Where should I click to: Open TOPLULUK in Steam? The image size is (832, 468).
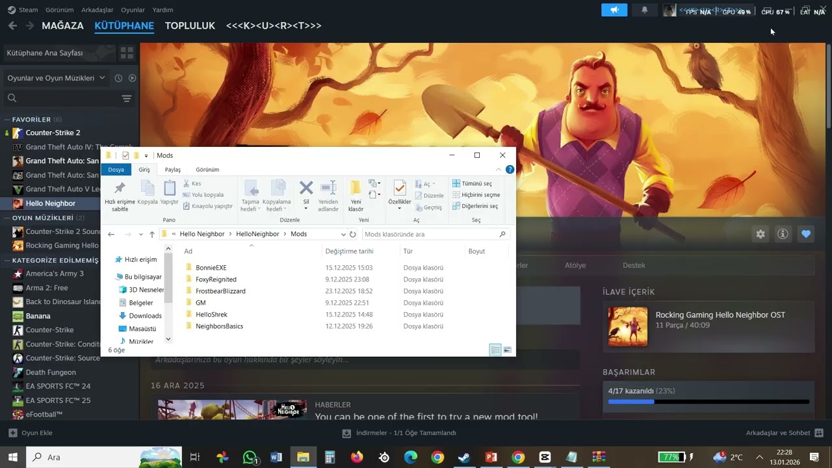tap(190, 25)
